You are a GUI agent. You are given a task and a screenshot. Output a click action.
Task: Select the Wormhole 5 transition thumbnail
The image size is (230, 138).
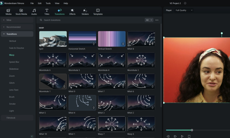(82, 60)
